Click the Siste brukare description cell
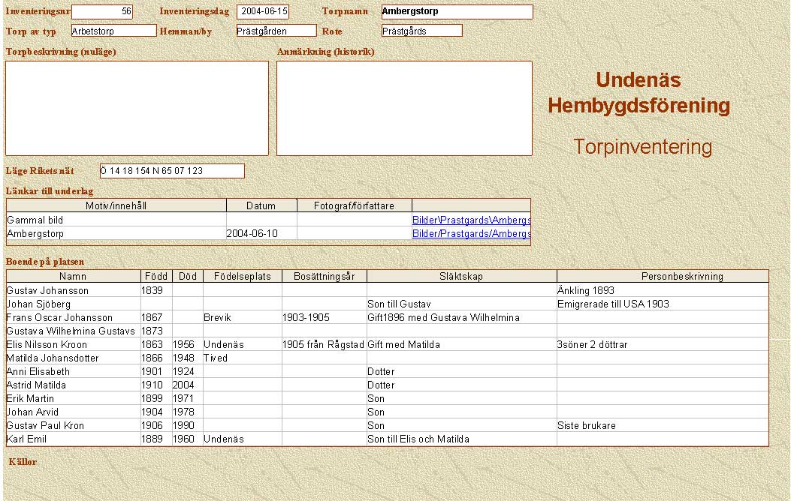Viewport: 791px width, 501px height. [663, 425]
